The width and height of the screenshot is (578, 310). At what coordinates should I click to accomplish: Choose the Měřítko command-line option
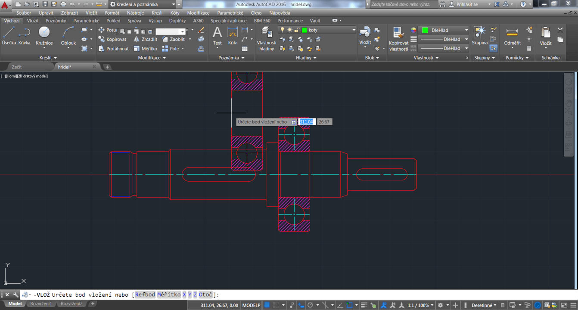[169, 295]
